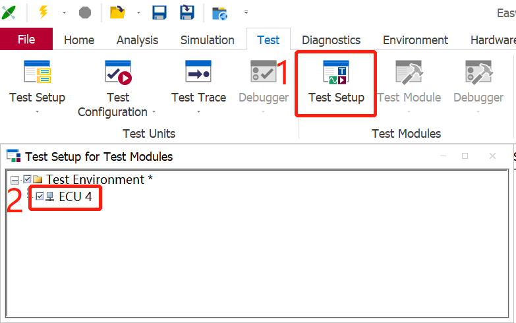Uncheck the ECU 4 checkbox
516x323 pixels.
[40, 196]
